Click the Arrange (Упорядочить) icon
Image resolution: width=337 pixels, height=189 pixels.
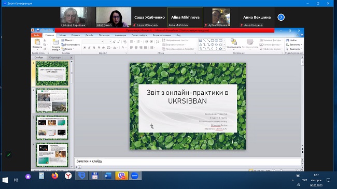coord(234,41)
